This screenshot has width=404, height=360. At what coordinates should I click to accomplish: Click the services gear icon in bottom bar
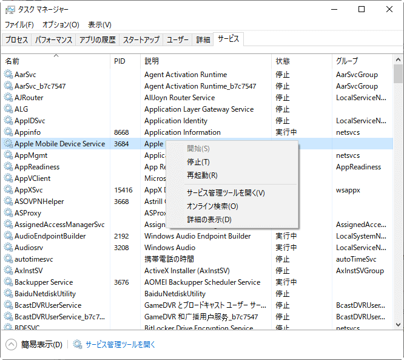pos(78,345)
